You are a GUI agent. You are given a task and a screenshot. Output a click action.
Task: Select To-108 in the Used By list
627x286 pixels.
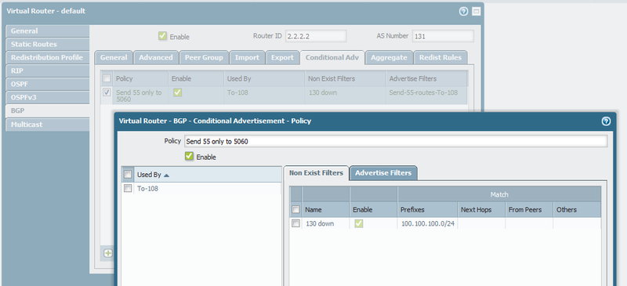click(147, 188)
